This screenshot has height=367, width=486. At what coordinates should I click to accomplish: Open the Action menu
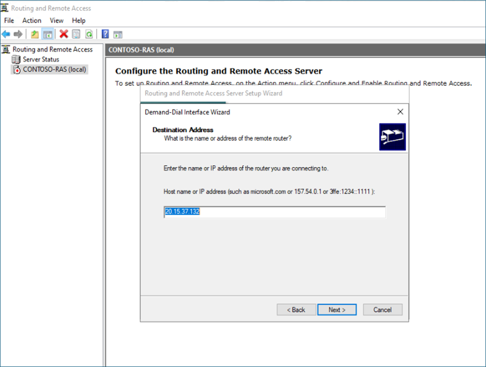click(x=32, y=20)
